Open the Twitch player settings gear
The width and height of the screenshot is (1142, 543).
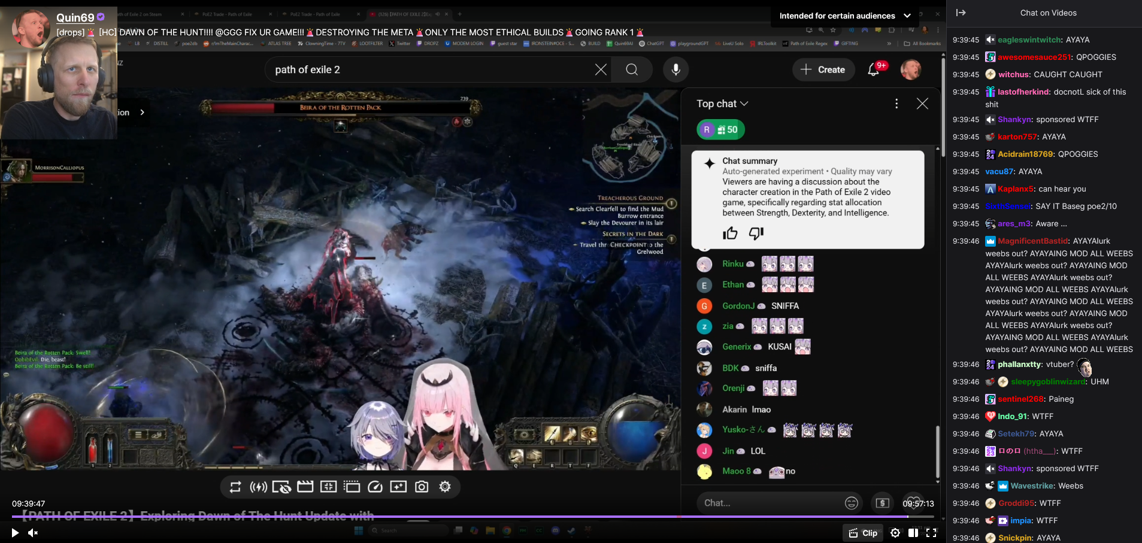(x=895, y=533)
